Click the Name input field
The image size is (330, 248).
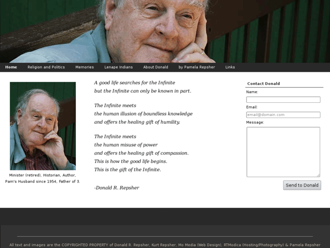(283, 100)
